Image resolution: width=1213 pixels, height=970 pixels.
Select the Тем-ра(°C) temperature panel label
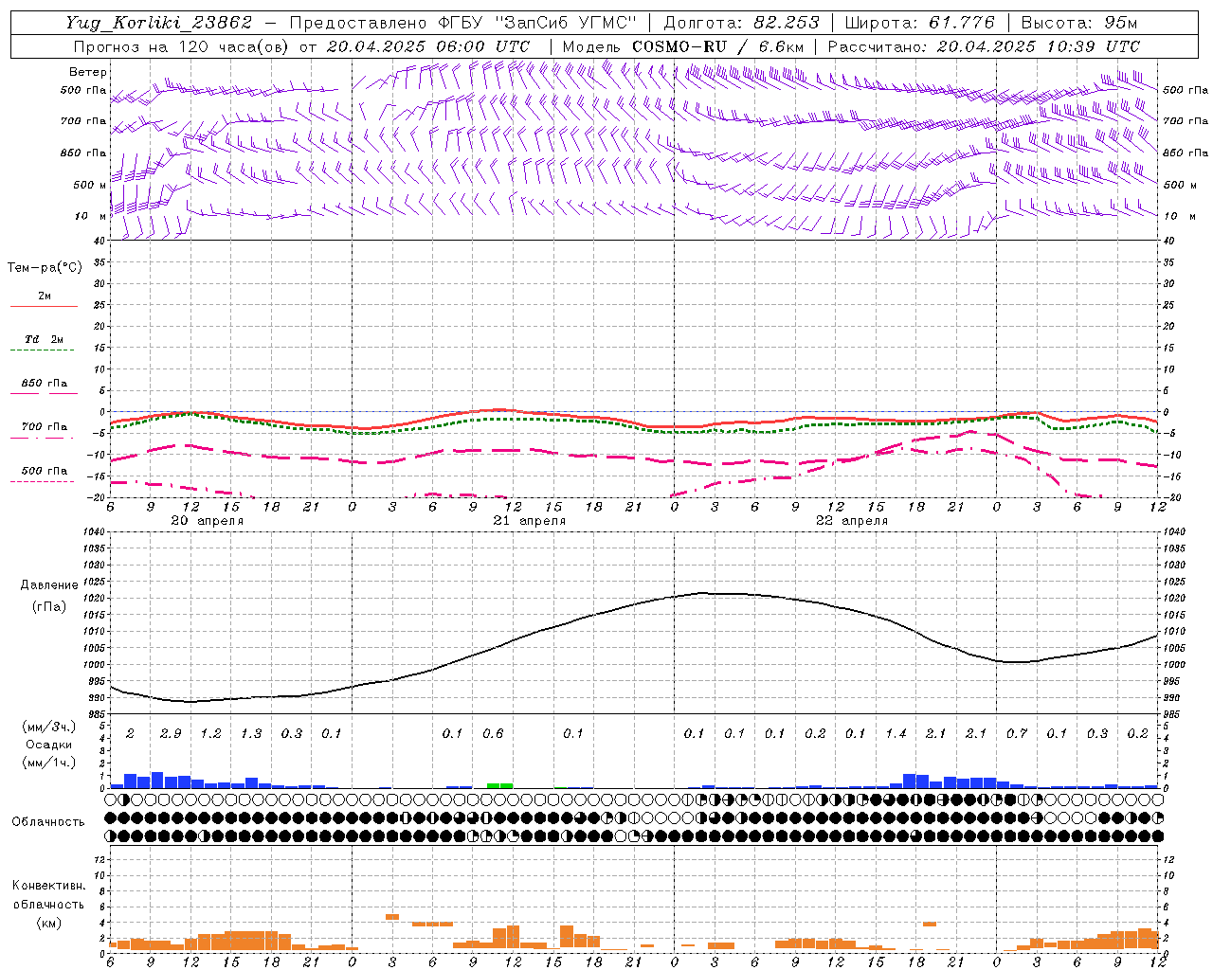(45, 268)
